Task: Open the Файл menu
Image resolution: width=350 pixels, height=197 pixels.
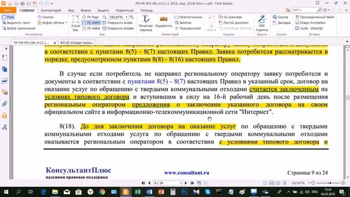Action: pos(8,10)
